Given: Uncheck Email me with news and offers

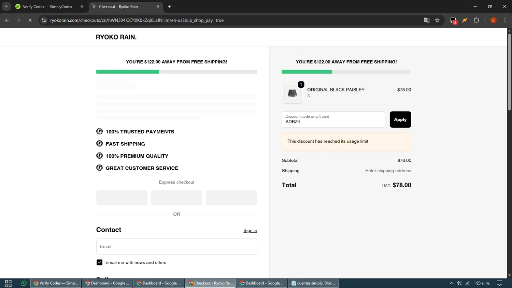Looking at the screenshot, I should [x=99, y=262].
